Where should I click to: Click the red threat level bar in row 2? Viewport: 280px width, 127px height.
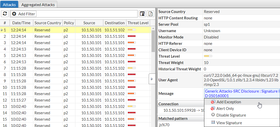132,36
